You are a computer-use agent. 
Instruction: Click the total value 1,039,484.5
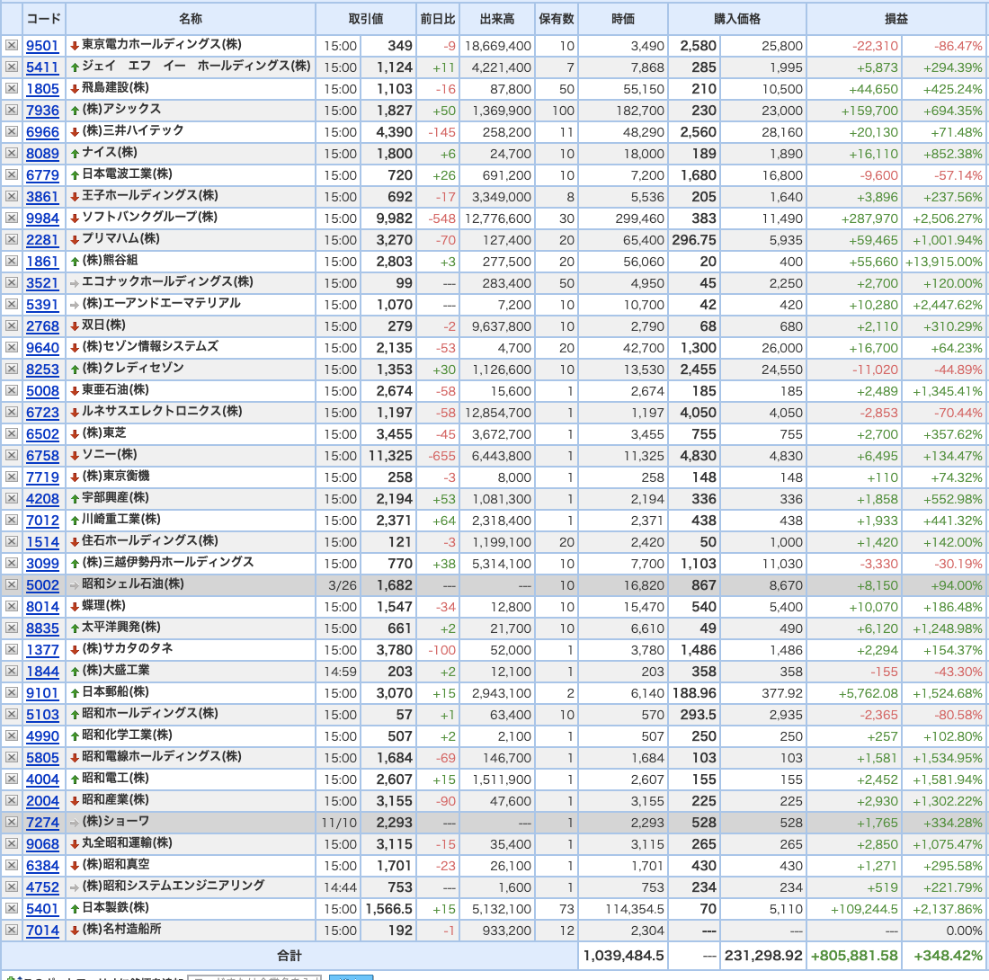click(x=623, y=956)
